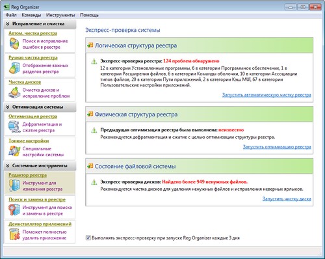Open Редактор реестра sidebar link
Viewport: 325px width, 259px height.
pyautogui.click(x=28, y=175)
